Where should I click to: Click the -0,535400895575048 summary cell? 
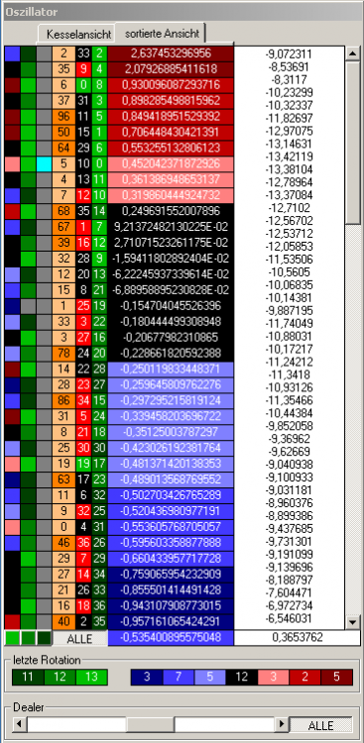pyautogui.click(x=171, y=638)
